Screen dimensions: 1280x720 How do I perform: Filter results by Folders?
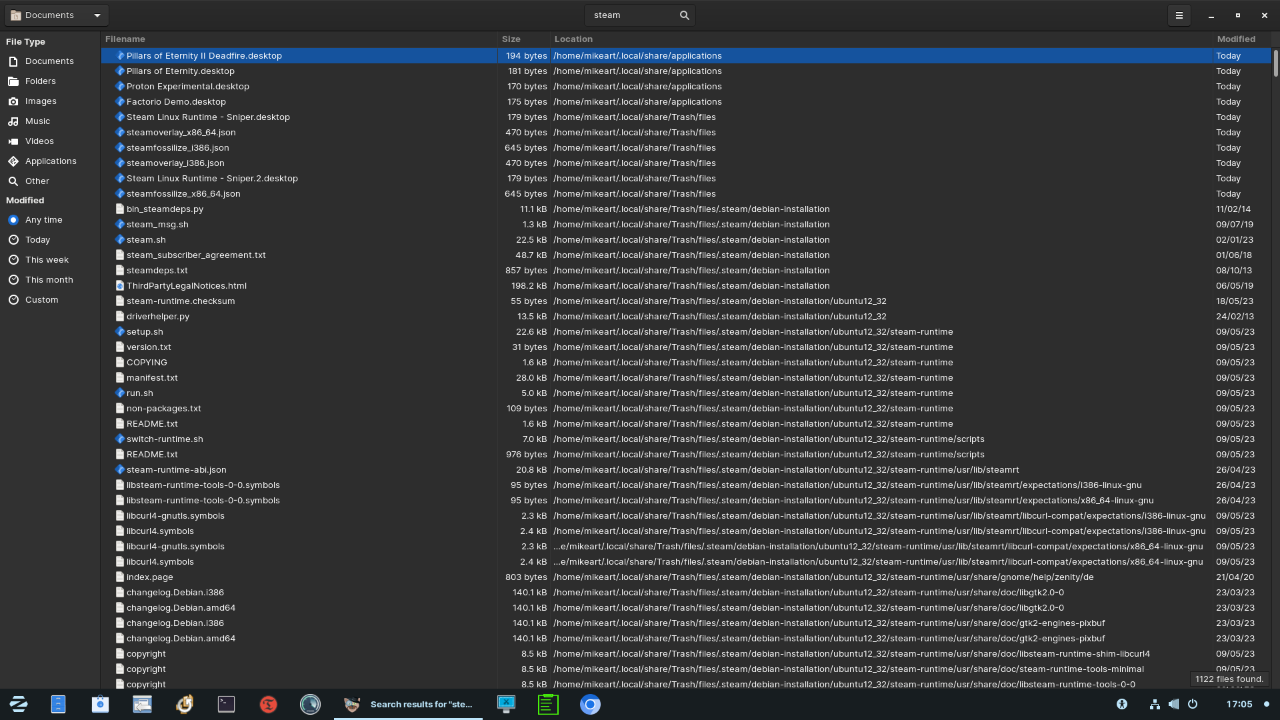pyautogui.click(x=41, y=81)
